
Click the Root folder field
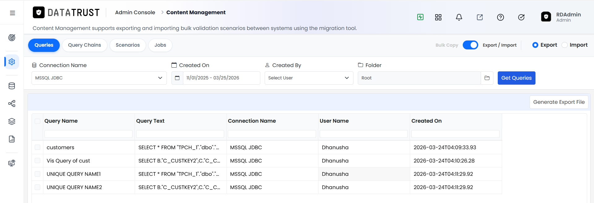[x=419, y=78]
